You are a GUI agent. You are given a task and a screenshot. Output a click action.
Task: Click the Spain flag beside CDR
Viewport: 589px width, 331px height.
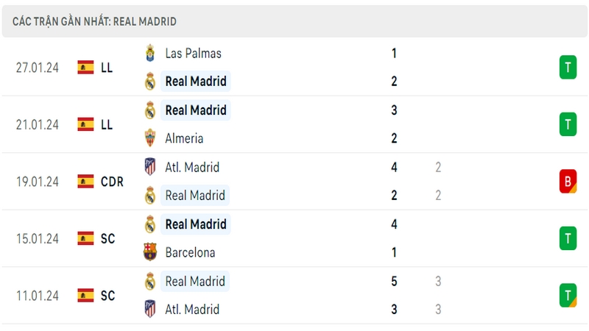click(x=85, y=181)
